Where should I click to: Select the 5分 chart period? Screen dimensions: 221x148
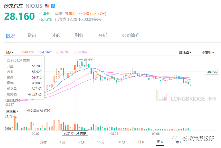pyautogui.click(x=81, y=142)
